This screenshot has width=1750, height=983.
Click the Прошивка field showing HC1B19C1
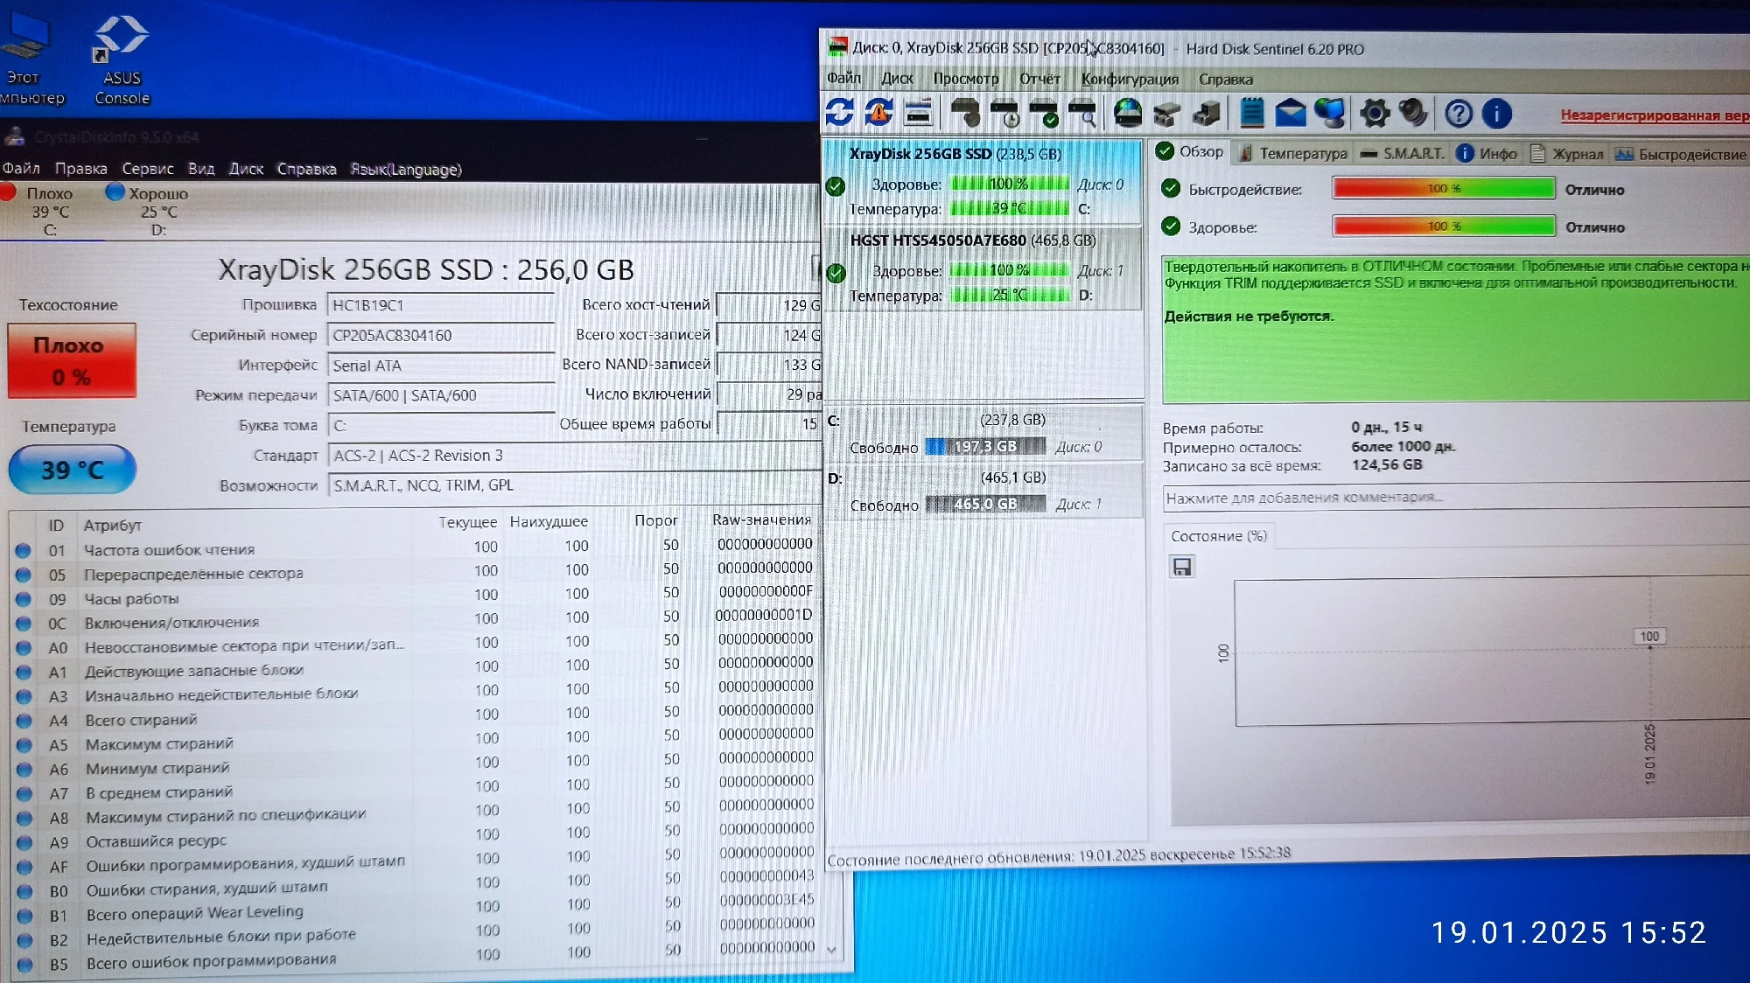[441, 305]
